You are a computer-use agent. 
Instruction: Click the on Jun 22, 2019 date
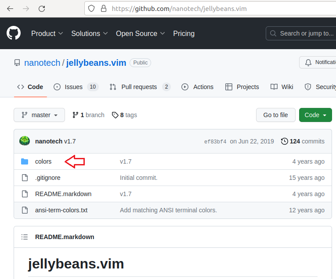click(252, 141)
